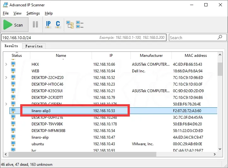Select the HKX device name
The height and width of the screenshot is (168, 228).
coord(35,64)
